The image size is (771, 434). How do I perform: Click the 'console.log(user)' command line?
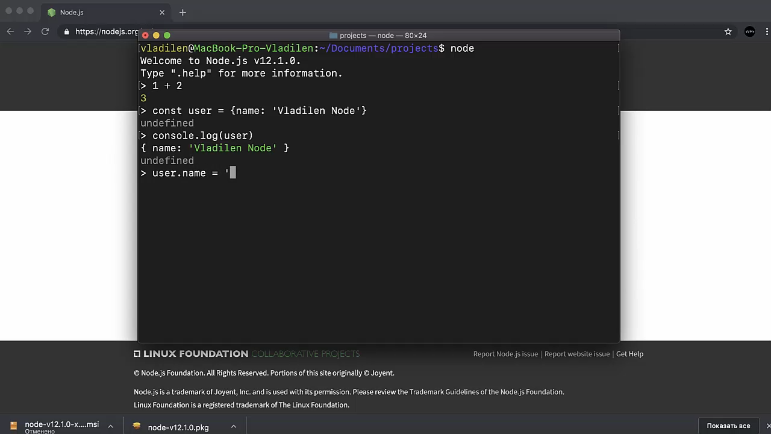coord(197,136)
